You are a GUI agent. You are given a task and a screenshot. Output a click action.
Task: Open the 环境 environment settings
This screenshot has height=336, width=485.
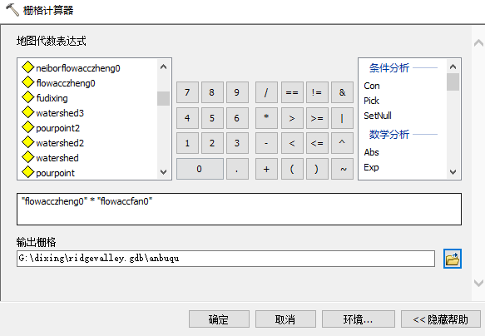(359, 319)
